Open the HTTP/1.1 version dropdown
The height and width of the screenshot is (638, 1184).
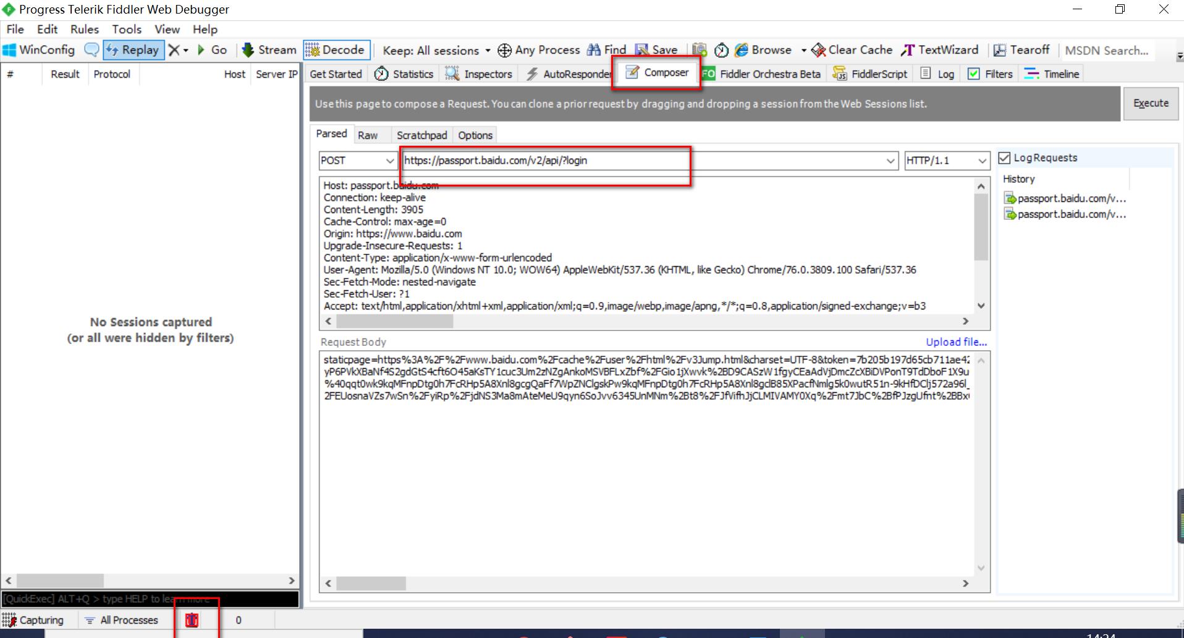(x=947, y=161)
